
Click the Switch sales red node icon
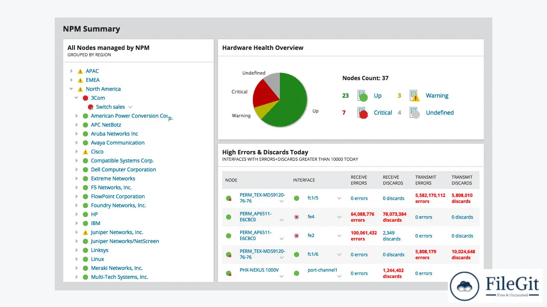pos(90,107)
